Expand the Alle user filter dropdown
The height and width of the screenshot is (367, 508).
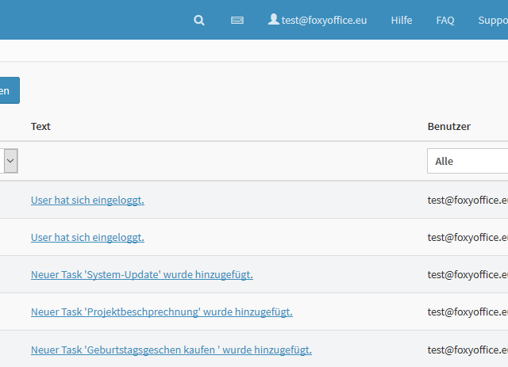coord(468,161)
